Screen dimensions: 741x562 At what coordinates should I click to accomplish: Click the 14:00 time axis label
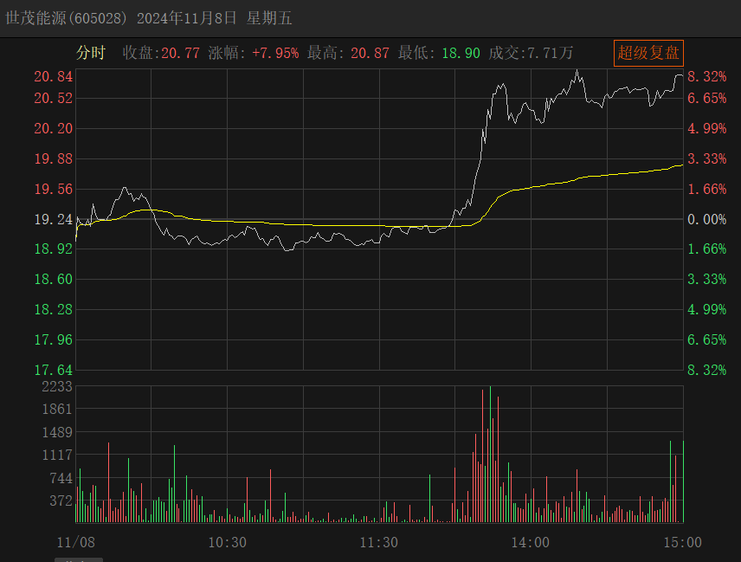(x=530, y=542)
